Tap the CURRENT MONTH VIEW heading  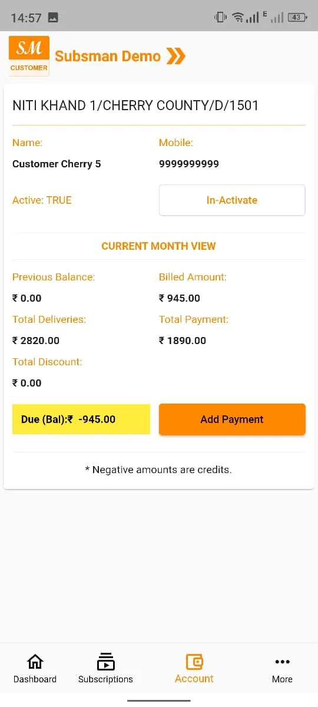158,246
